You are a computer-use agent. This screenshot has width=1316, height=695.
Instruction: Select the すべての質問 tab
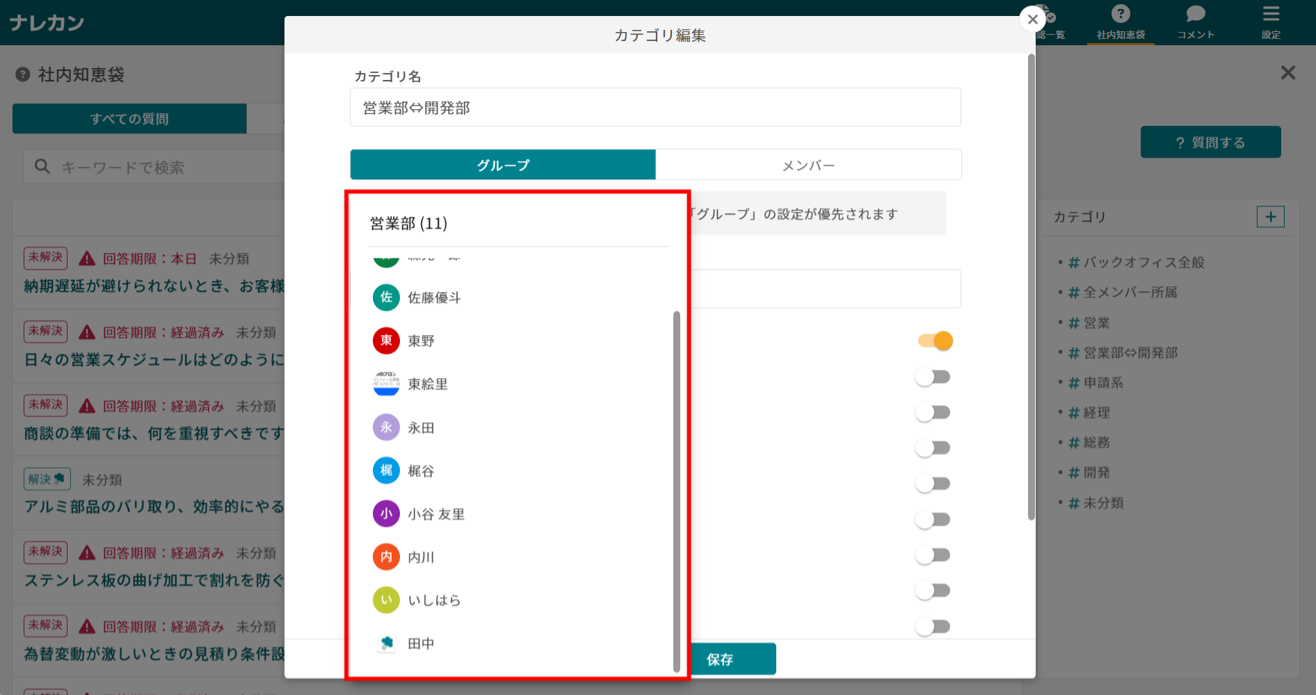click(129, 118)
